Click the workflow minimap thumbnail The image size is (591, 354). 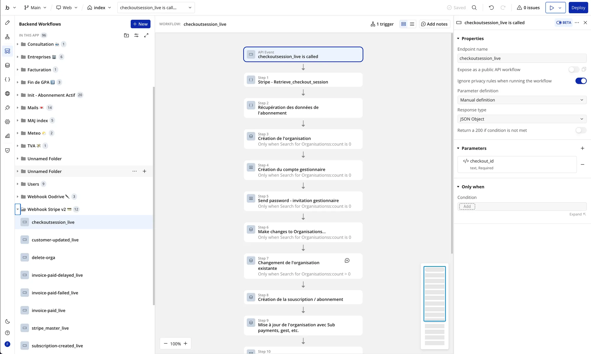[x=434, y=306]
